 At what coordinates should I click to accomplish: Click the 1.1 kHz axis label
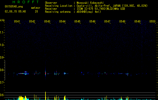pos(2,32)
